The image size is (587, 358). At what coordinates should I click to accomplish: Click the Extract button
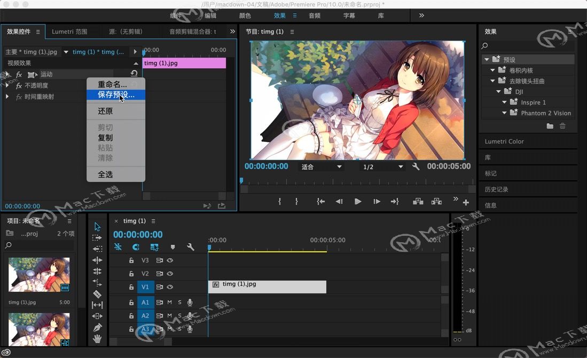coord(436,202)
